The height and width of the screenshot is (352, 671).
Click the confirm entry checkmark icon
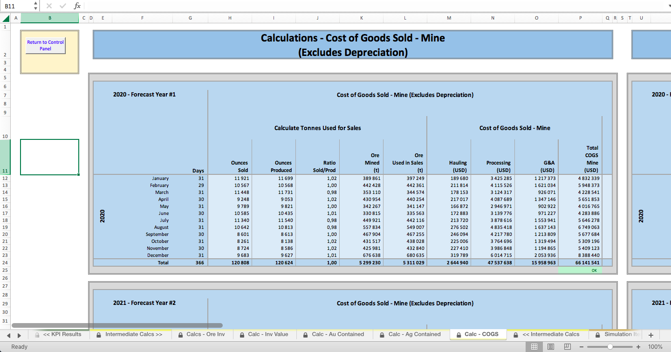[x=63, y=6]
